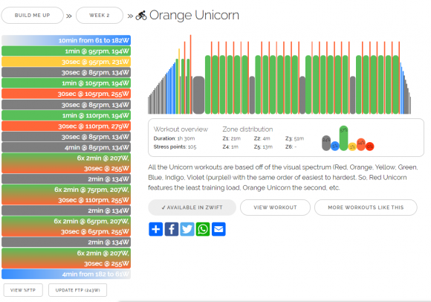This screenshot has height=302, width=431.
Task: Select 6x 2min @ 65rpm, 207W interval block
Action: [x=66, y=226]
